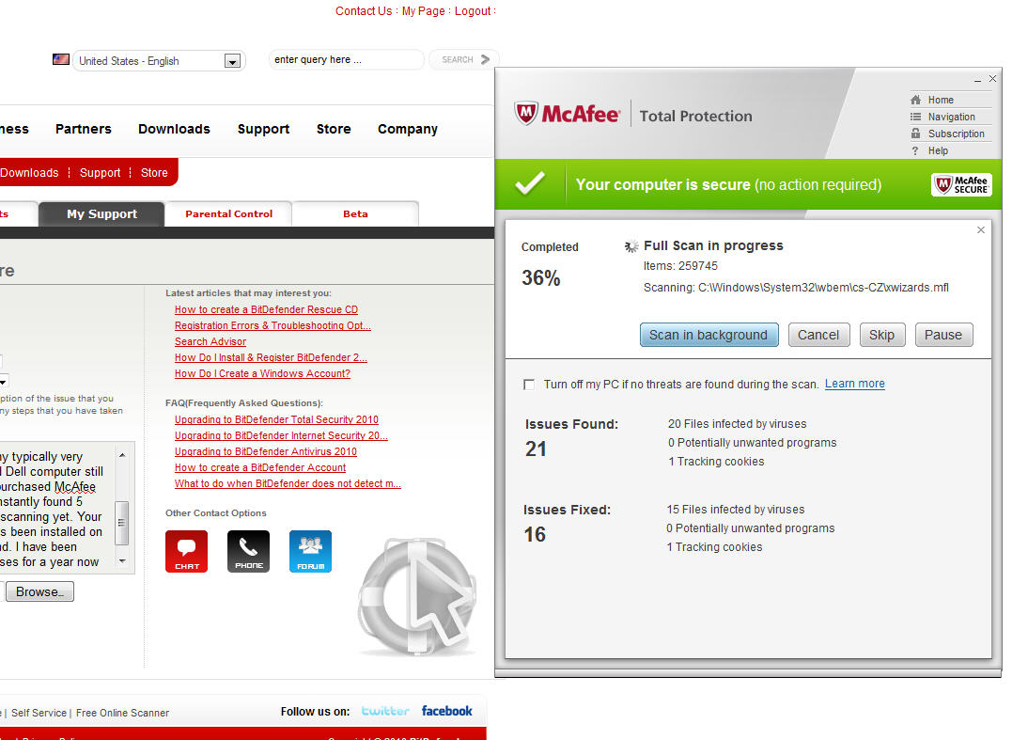
Task: Cancel the full scan
Action: point(818,335)
